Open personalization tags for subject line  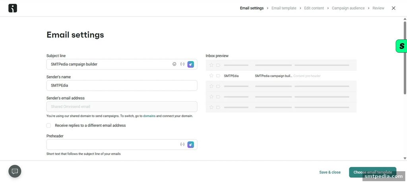pyautogui.click(x=182, y=64)
